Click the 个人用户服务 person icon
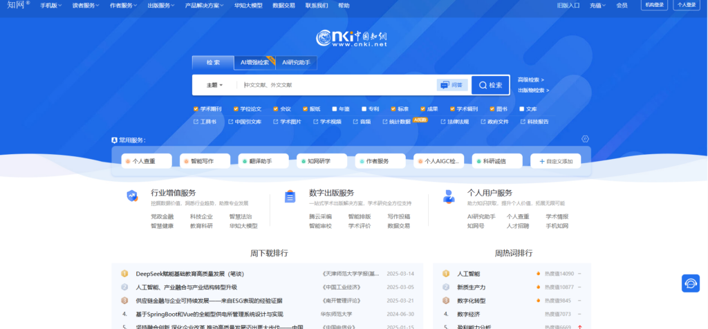 pyautogui.click(x=448, y=196)
